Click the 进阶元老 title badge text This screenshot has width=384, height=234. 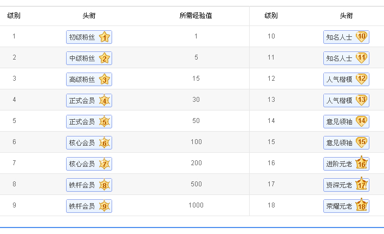tap(339, 164)
